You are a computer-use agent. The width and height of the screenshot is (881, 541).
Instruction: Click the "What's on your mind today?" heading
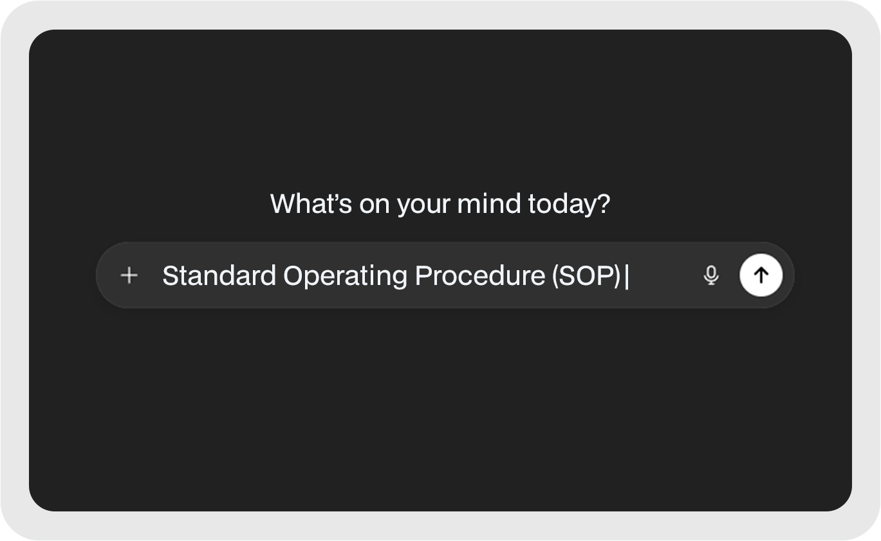pos(440,204)
